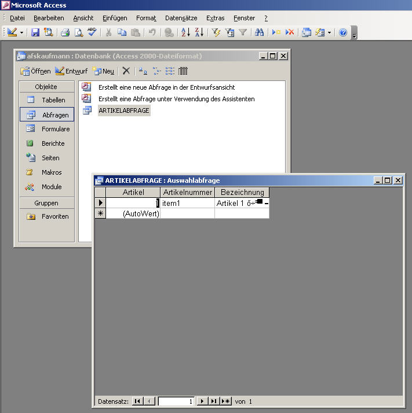Click the File search icon in toolbar
Viewport: 412px width, 413px height.
(48, 32)
